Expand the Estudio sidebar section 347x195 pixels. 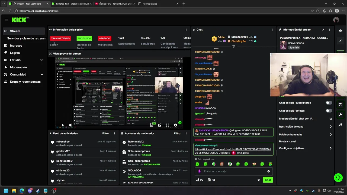point(42,60)
